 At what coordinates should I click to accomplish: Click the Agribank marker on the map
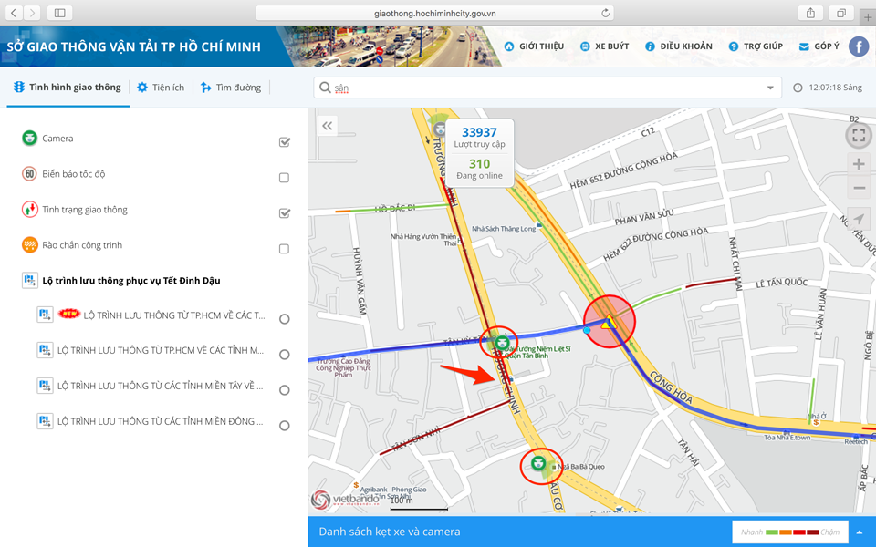pos(356,486)
